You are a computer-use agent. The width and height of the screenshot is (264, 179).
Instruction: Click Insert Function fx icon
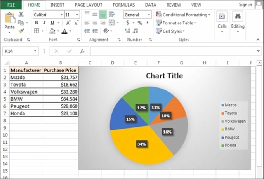point(82,51)
